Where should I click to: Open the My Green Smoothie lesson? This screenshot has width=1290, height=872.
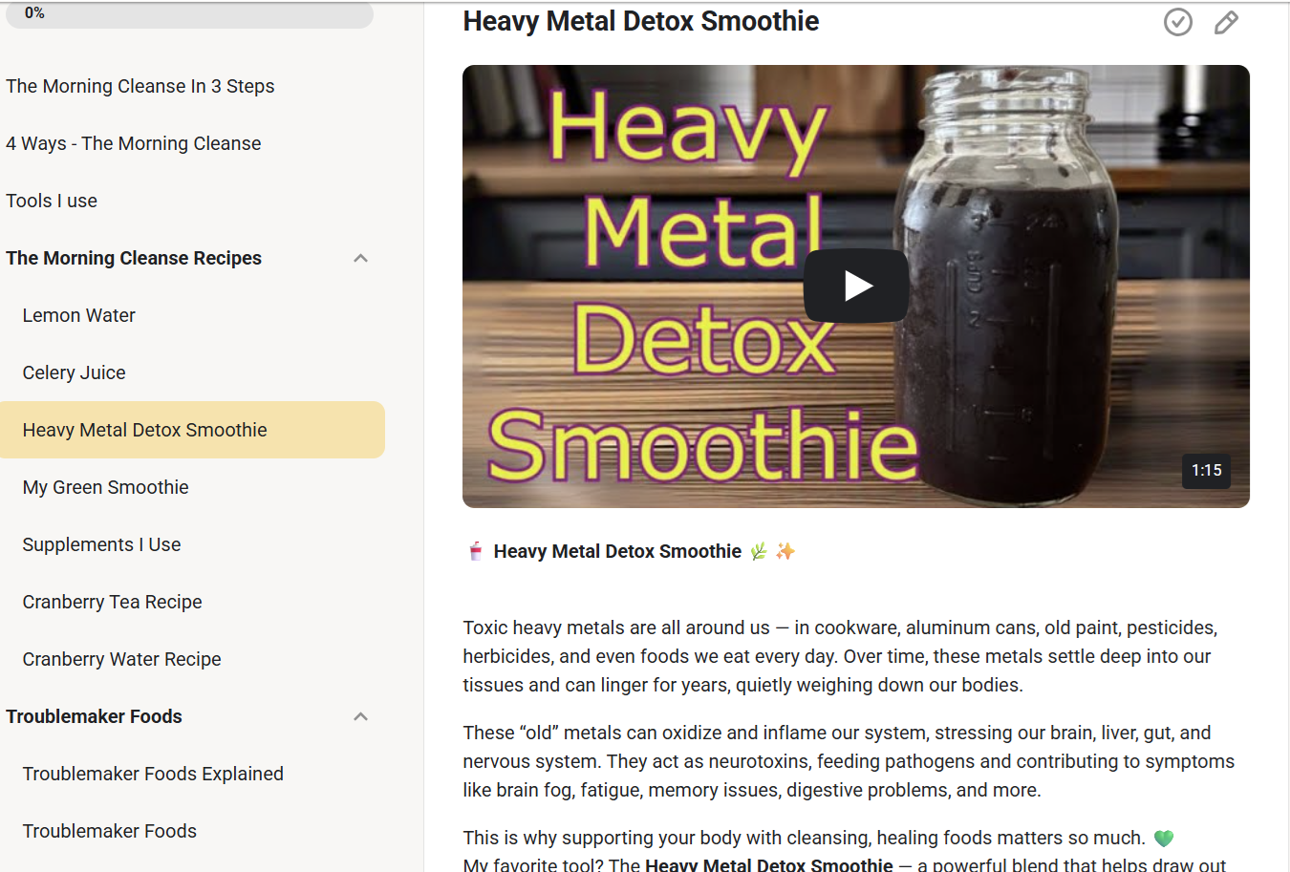(106, 487)
